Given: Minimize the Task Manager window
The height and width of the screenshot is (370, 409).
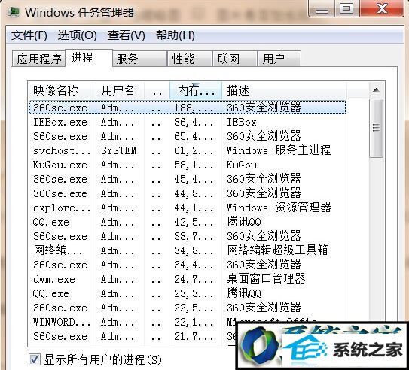Looking at the screenshot, I should (322, 9).
